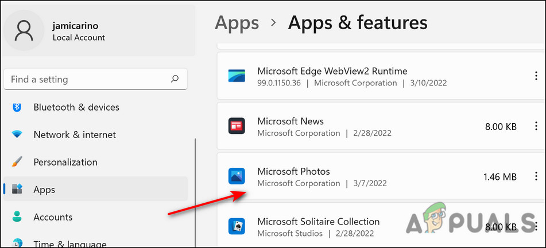The width and height of the screenshot is (546, 248).
Task: Click the Accounts person icon
Action: 17,216
